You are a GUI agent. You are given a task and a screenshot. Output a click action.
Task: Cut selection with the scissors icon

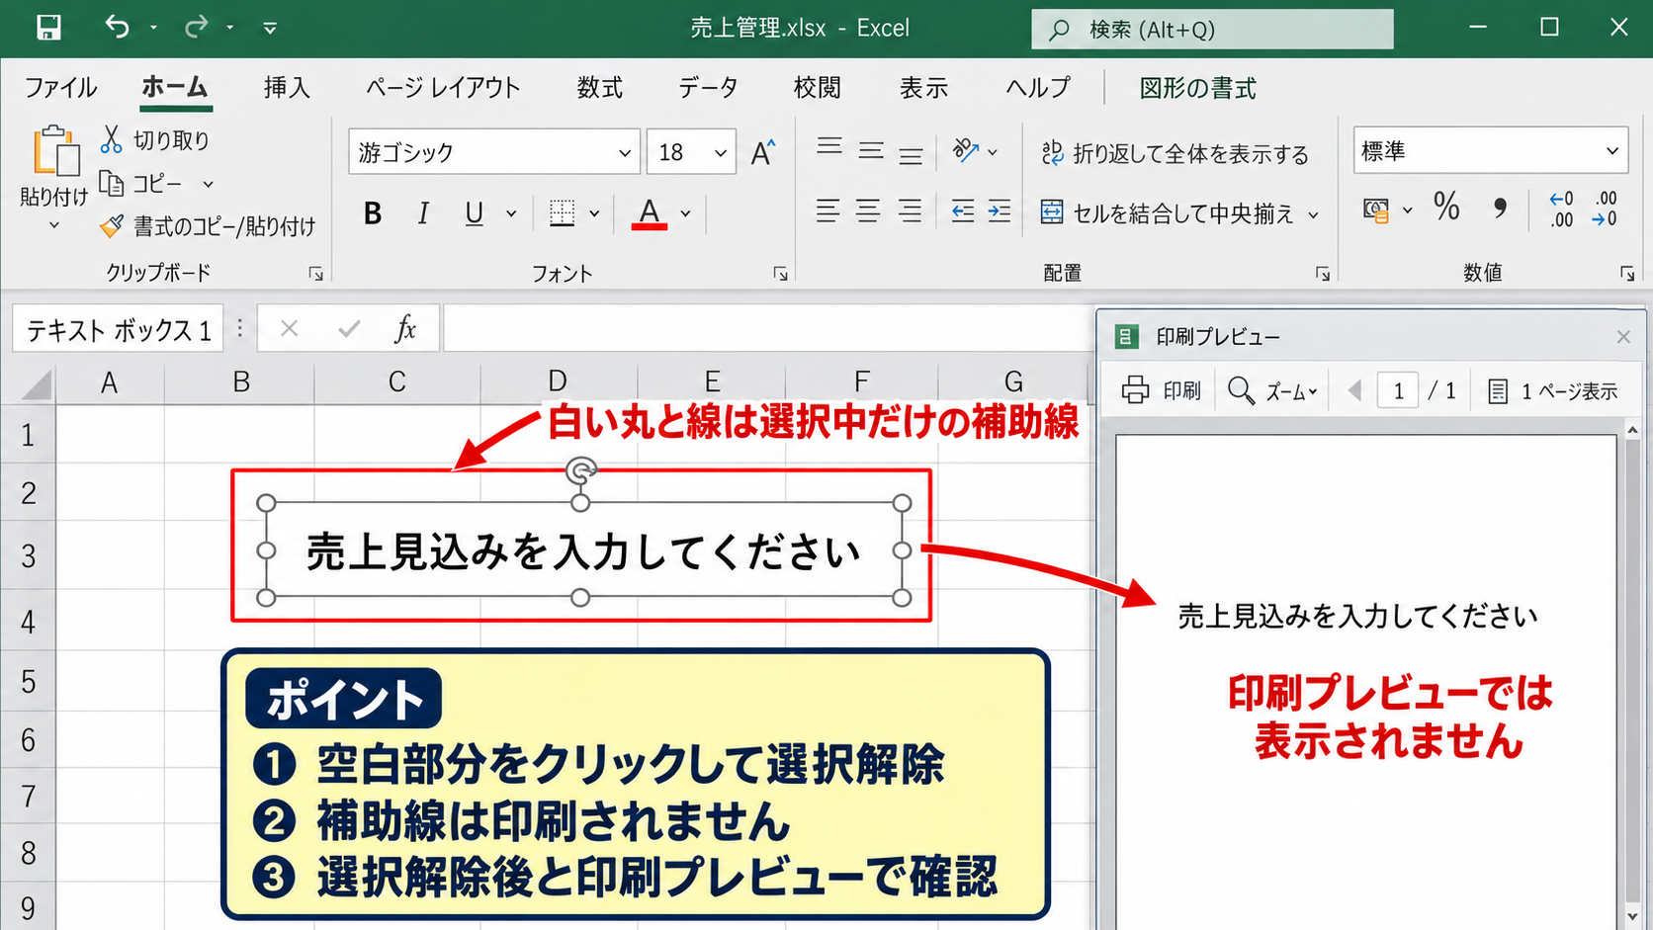tap(111, 139)
